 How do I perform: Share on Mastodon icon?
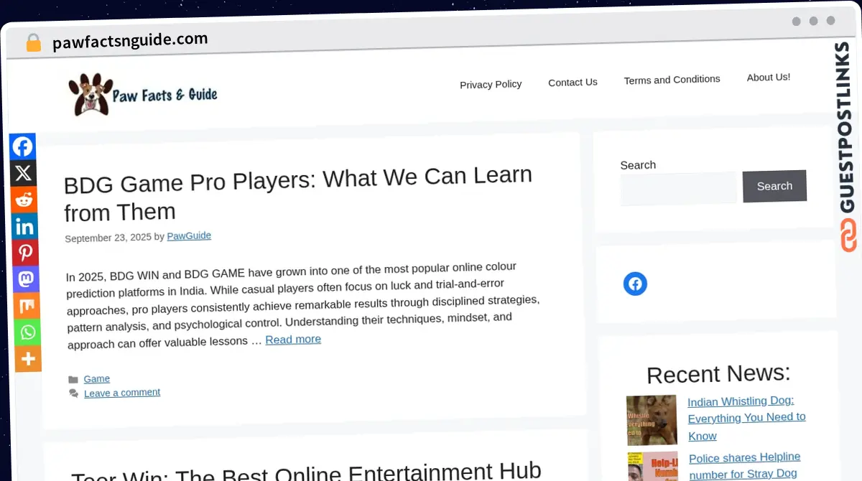click(26, 279)
